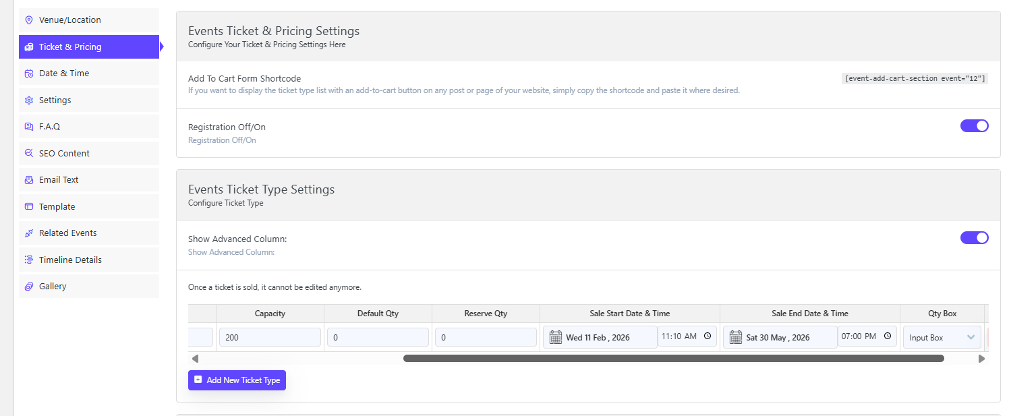Open the Template tab

pos(57,207)
